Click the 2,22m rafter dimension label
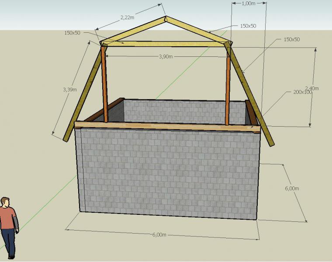 tap(127, 18)
